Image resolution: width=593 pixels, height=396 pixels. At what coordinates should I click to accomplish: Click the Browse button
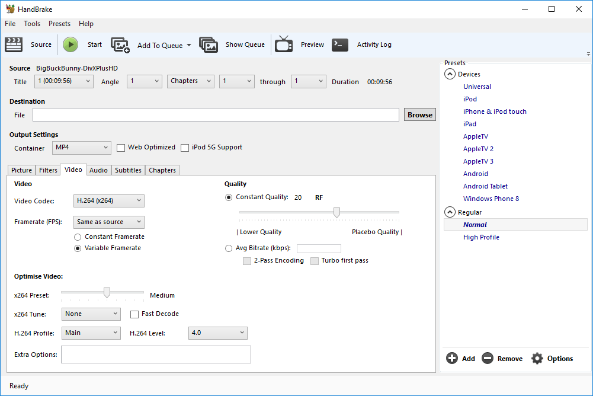[420, 115]
